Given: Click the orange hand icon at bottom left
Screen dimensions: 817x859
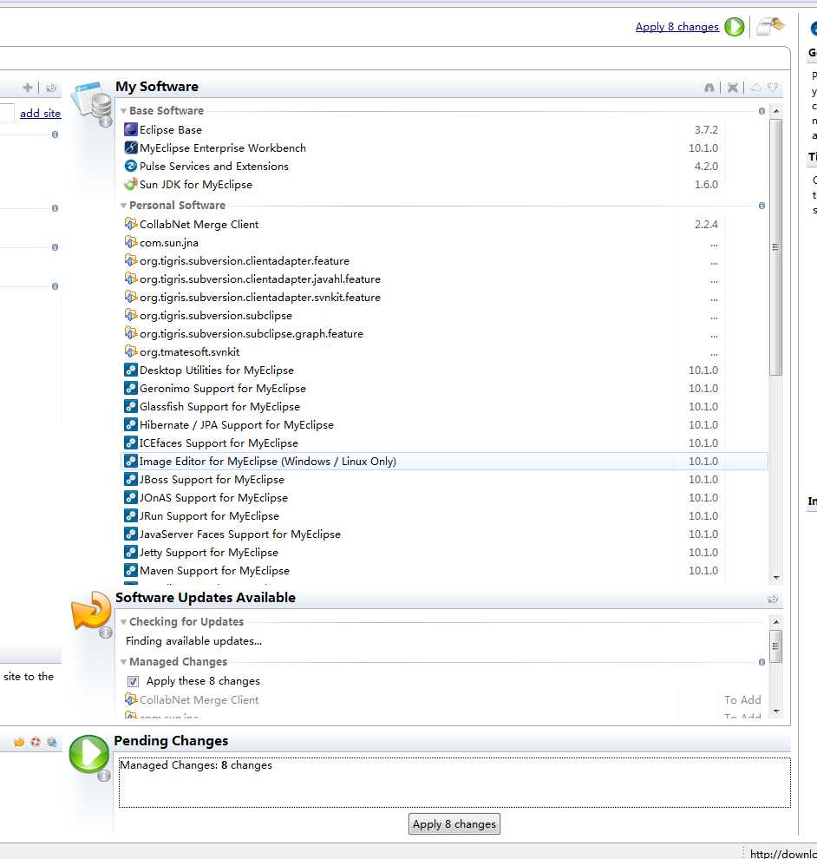Looking at the screenshot, I should 18,742.
